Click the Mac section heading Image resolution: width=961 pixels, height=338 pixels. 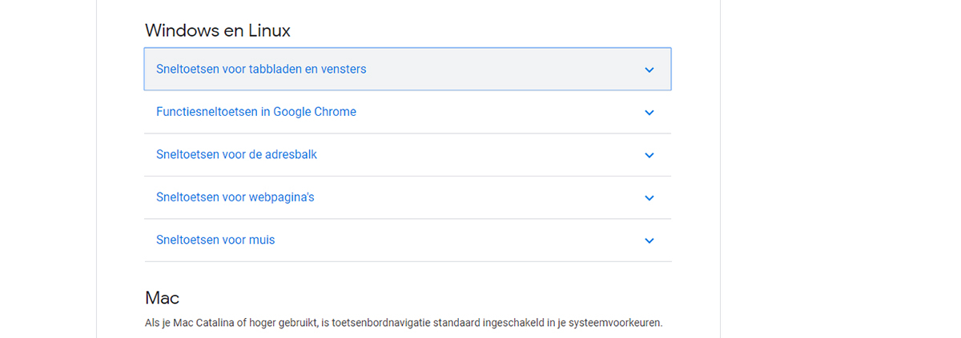[162, 298]
